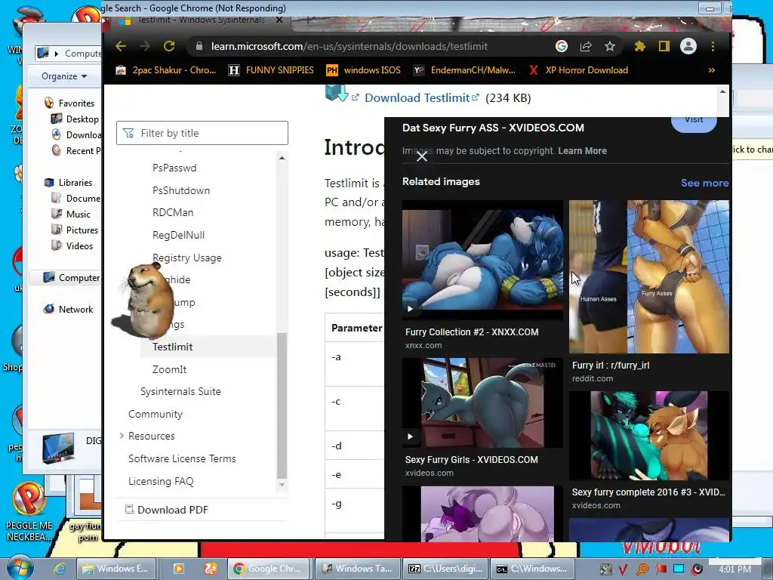Screen dimensions: 773x580
Task: Expand the Resources chevron in sidebar
Action: coord(122,436)
